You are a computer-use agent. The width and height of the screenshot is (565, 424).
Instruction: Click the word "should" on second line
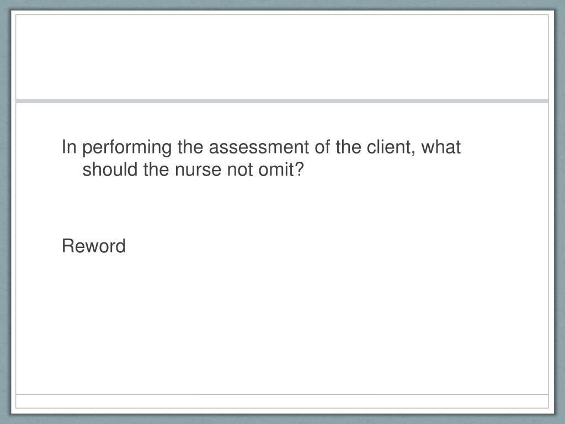tap(110, 169)
